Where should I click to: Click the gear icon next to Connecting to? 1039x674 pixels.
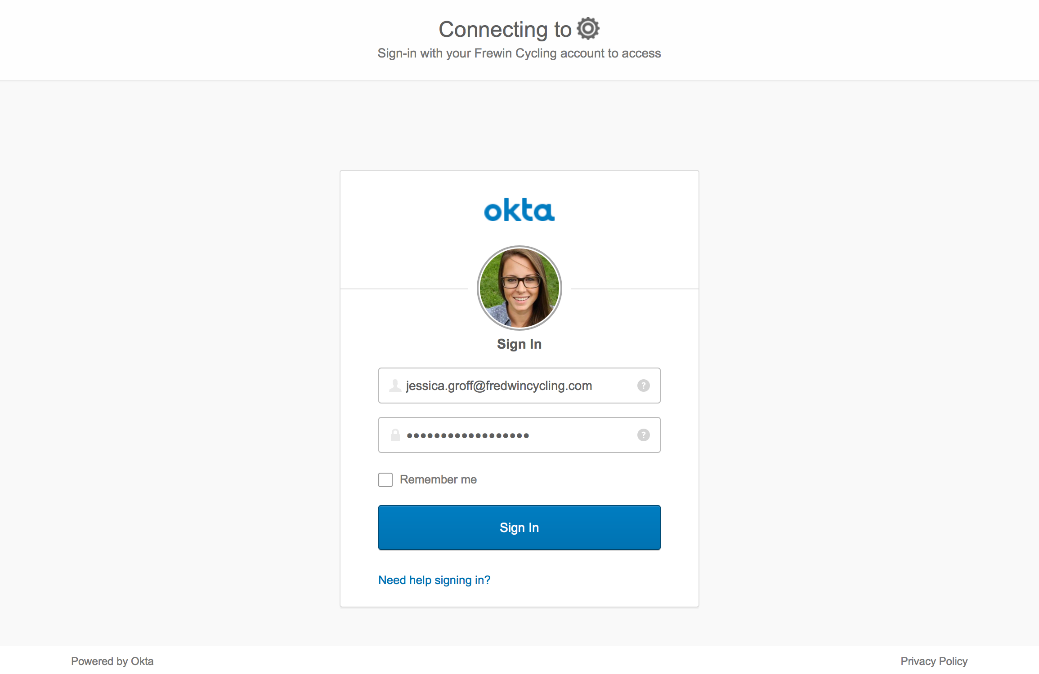[x=588, y=28]
